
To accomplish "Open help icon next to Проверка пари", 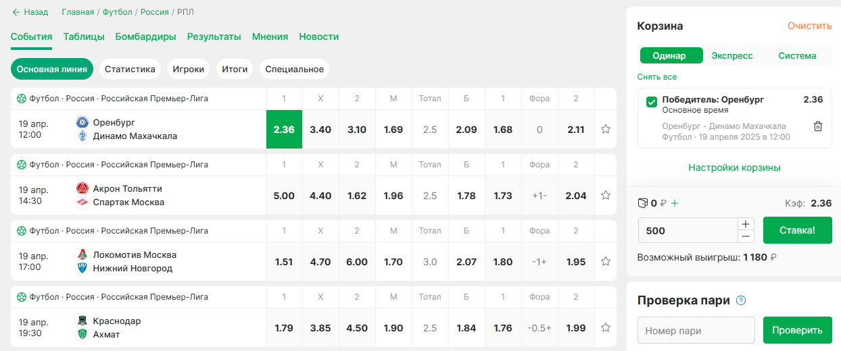I will click(741, 300).
